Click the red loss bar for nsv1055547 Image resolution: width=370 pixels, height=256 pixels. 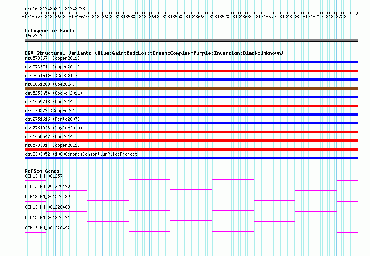pos(191,141)
